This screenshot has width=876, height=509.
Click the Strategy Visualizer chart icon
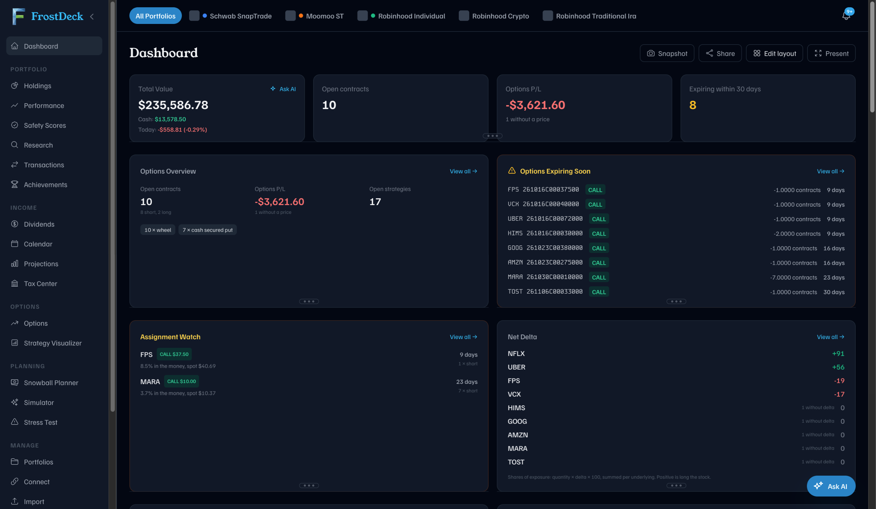15,343
